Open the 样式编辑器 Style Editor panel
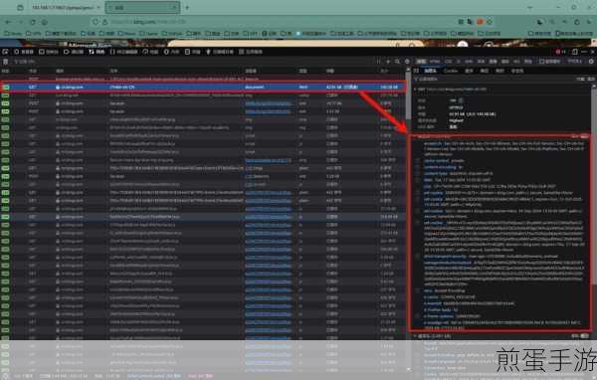597x380 pixels. point(123,52)
